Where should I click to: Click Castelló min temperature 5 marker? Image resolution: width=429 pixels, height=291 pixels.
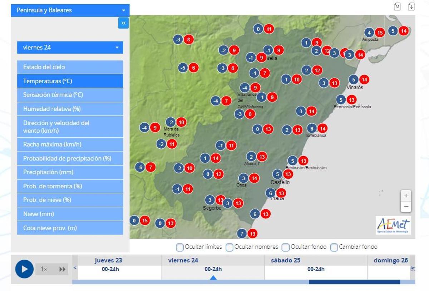pos(277,174)
